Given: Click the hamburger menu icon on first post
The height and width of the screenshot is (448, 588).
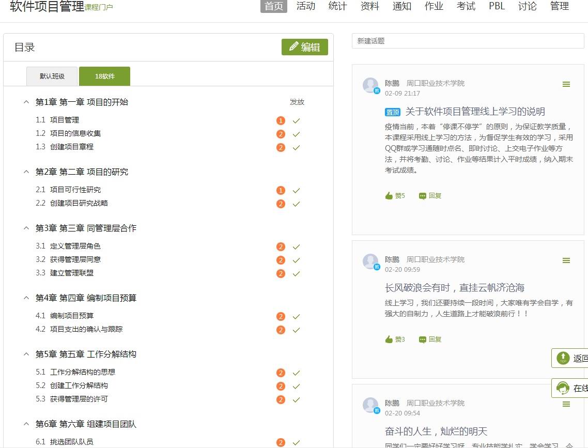Looking at the screenshot, I should point(566,84).
